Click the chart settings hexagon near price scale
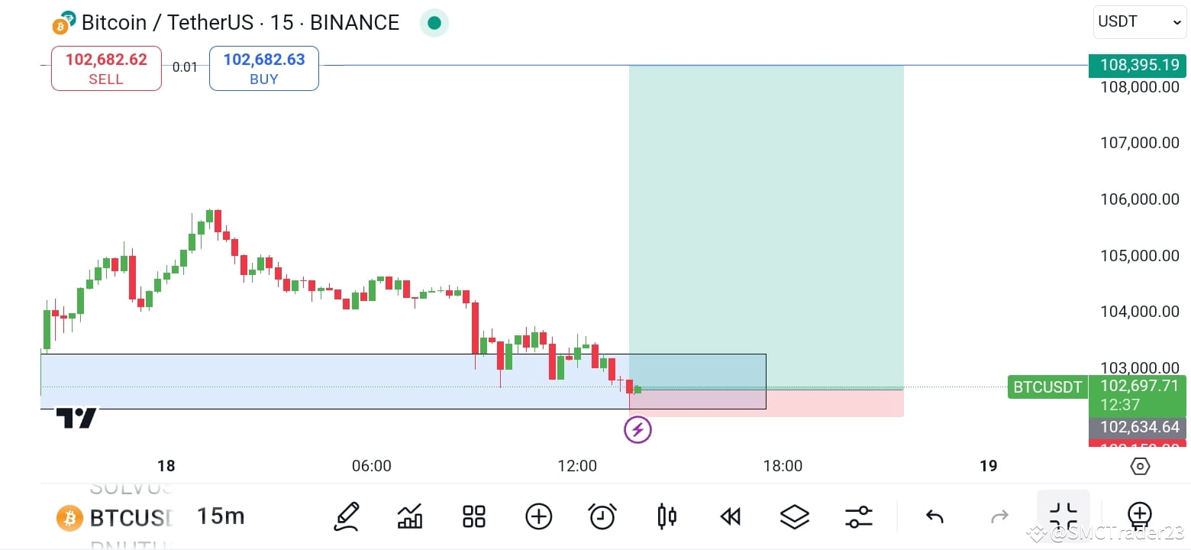The height and width of the screenshot is (550, 1191). tap(1139, 466)
